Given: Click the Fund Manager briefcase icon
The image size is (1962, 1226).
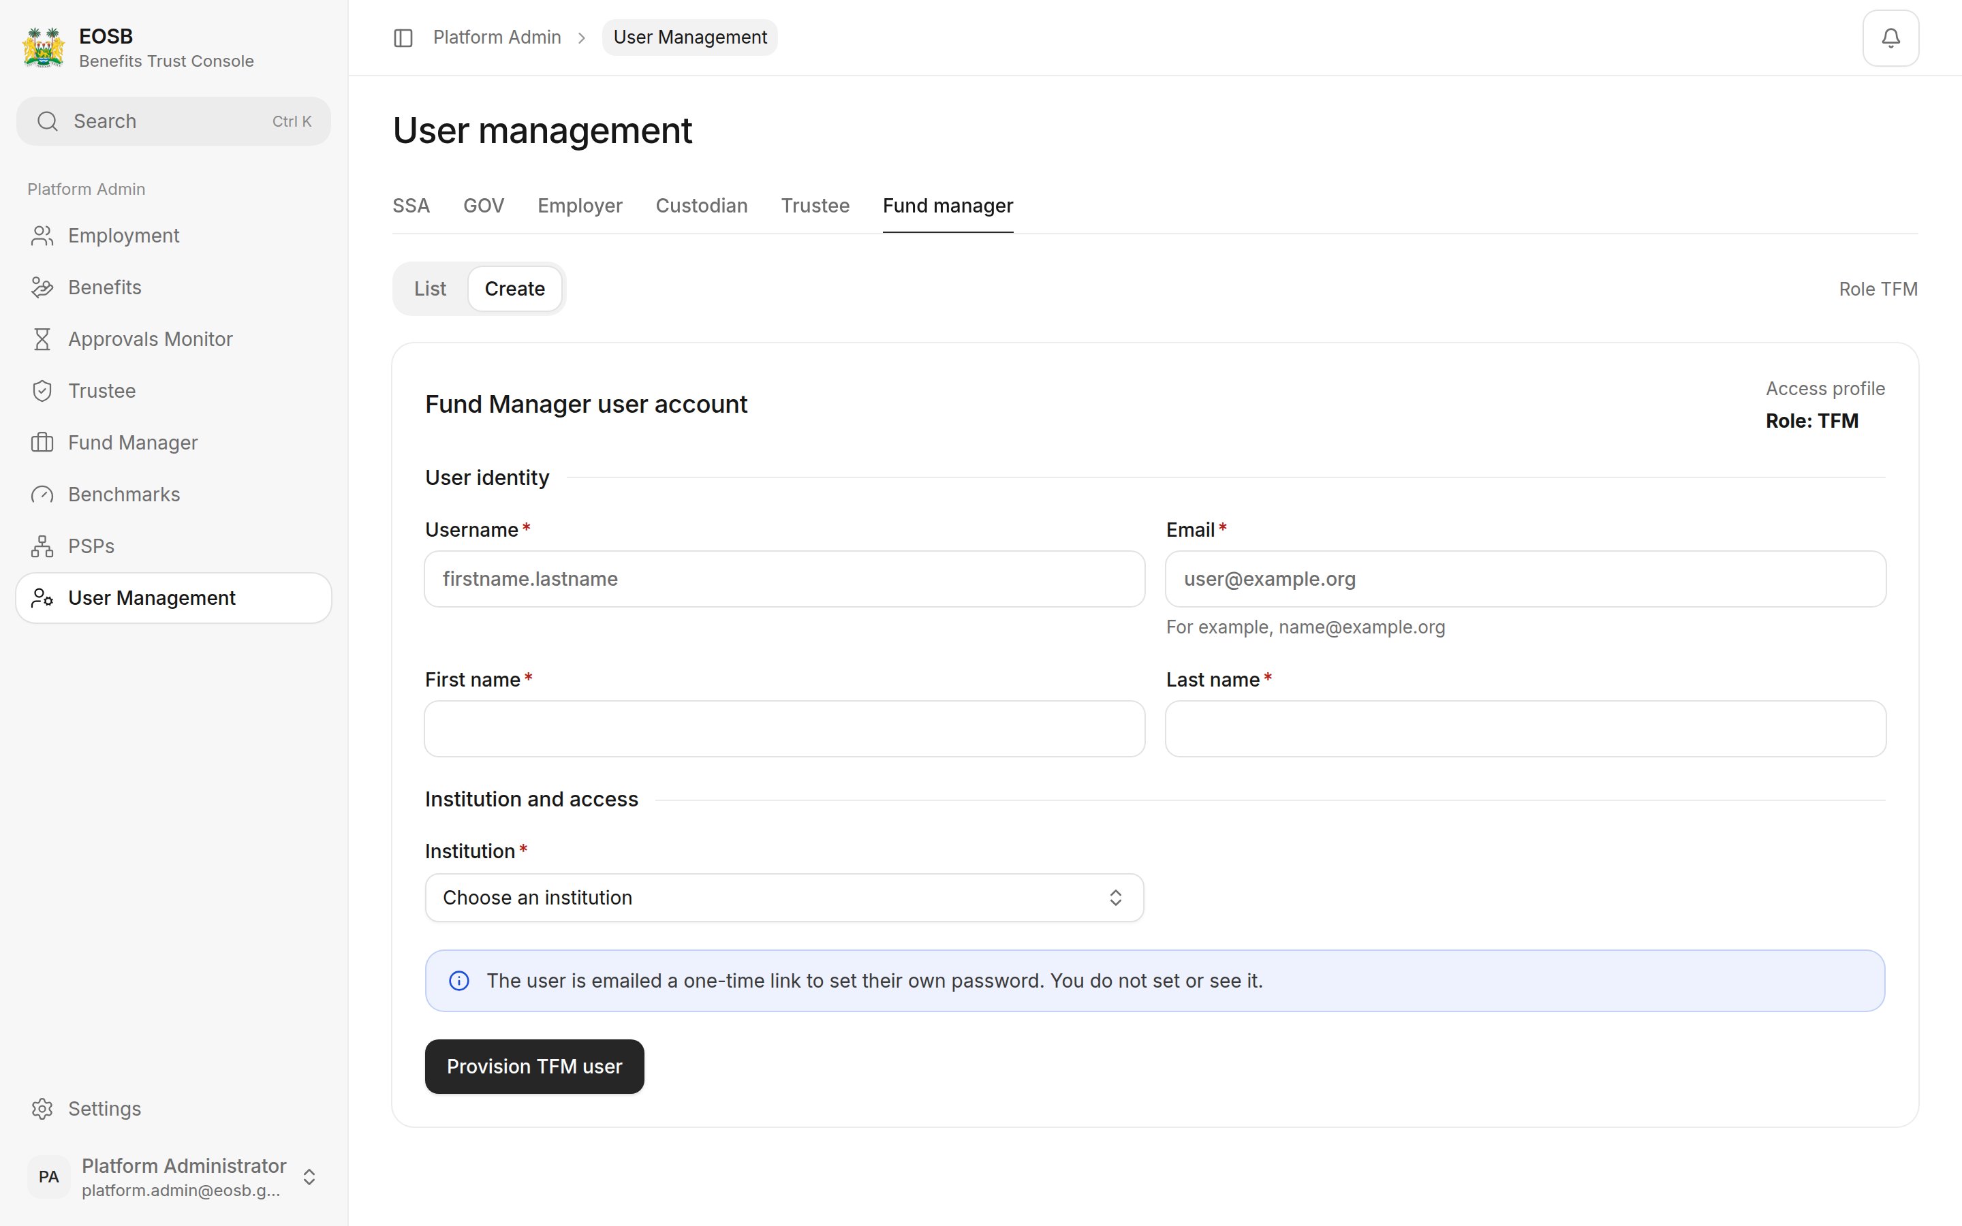Looking at the screenshot, I should [42, 443].
